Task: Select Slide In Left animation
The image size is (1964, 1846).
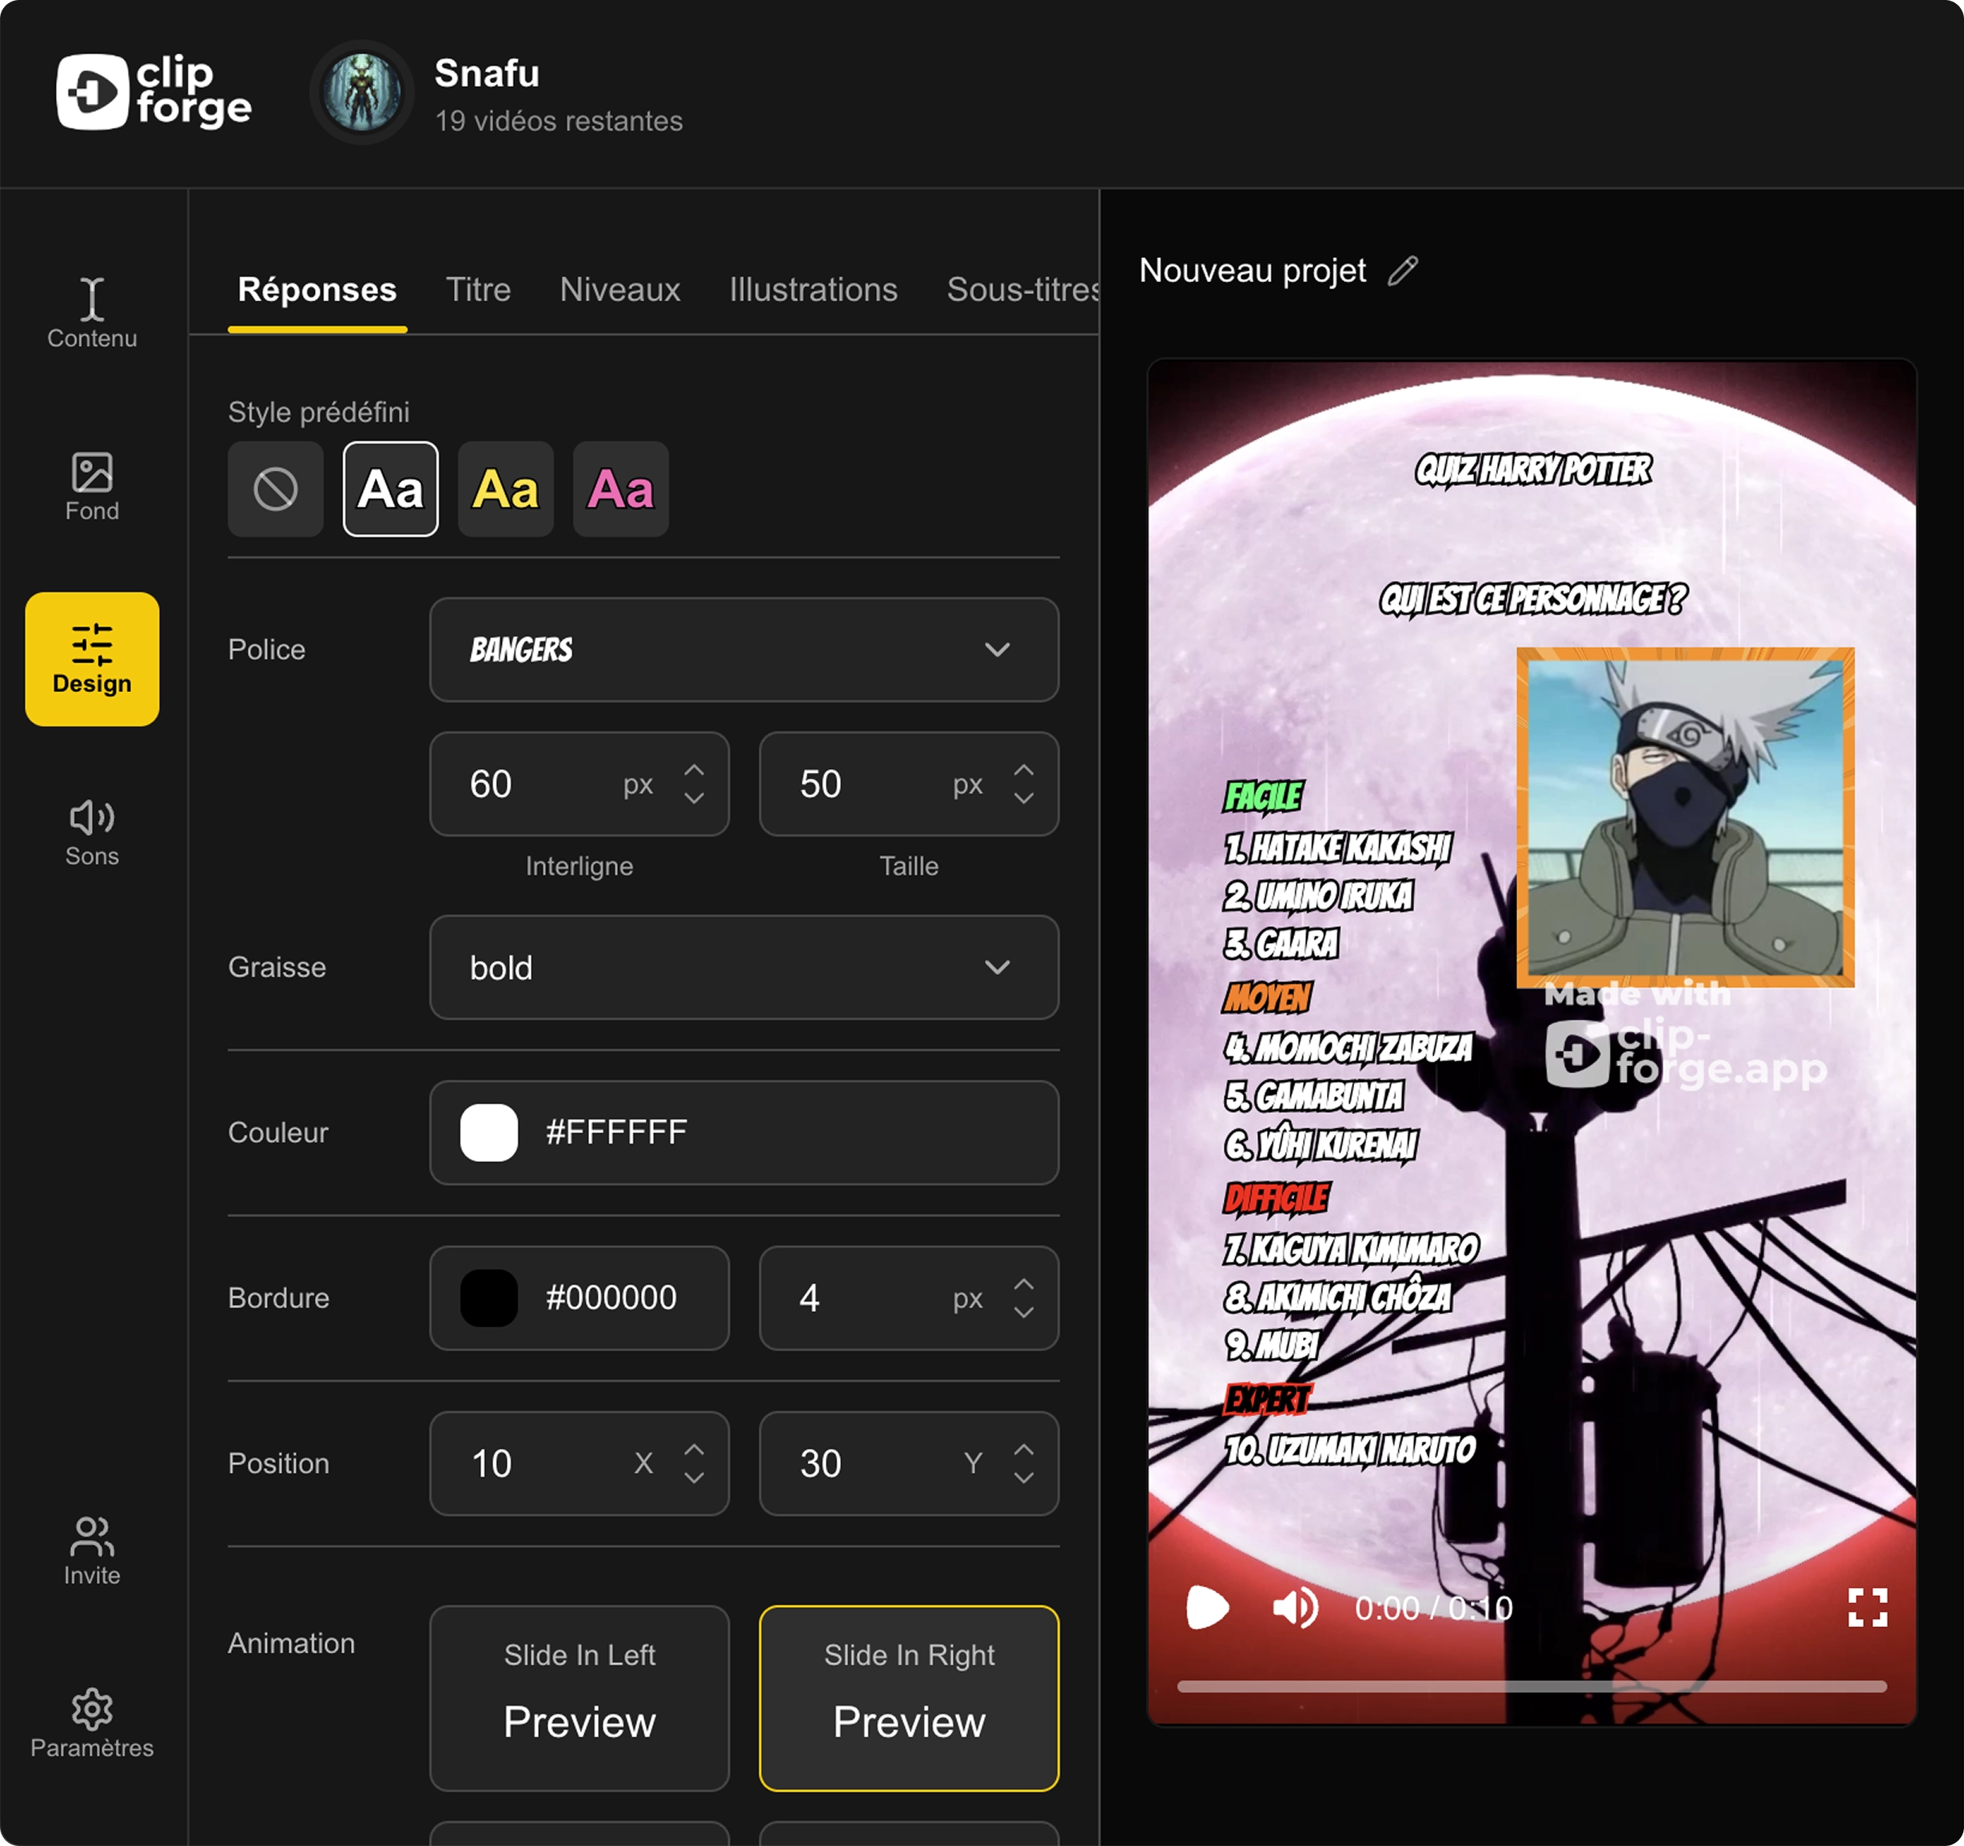Action: coord(579,1697)
